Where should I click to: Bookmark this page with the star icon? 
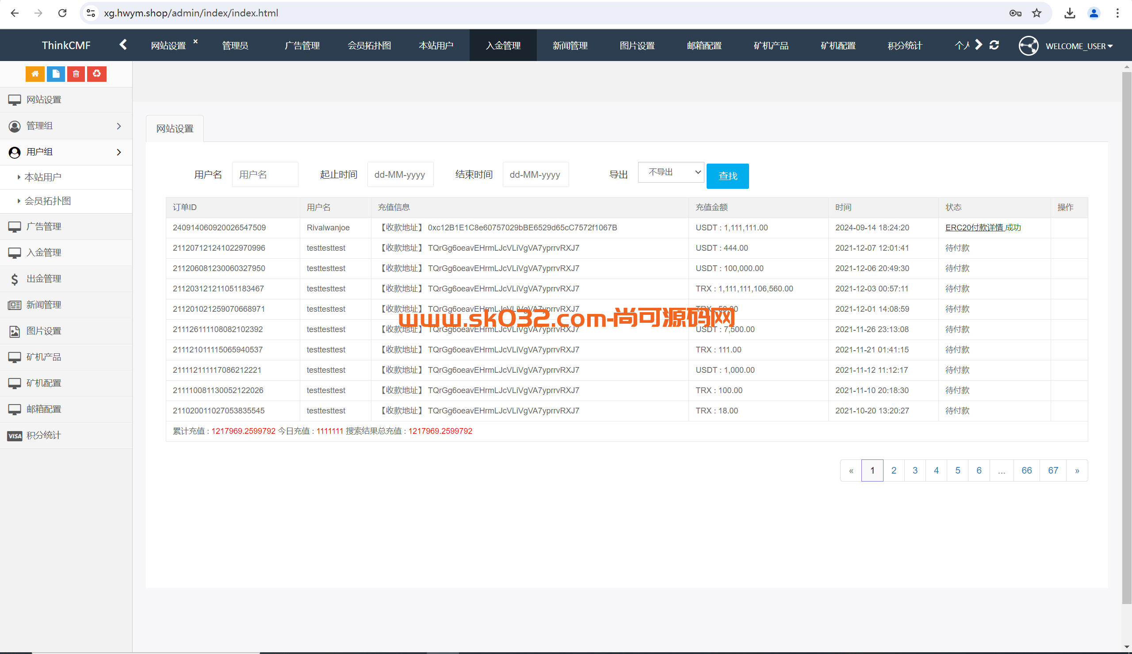(1036, 13)
